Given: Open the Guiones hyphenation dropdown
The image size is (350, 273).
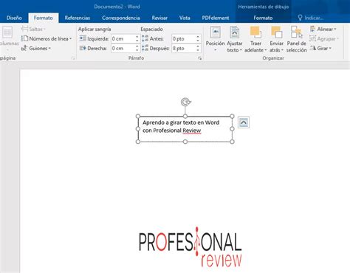Looking at the screenshot, I should 36,48.
